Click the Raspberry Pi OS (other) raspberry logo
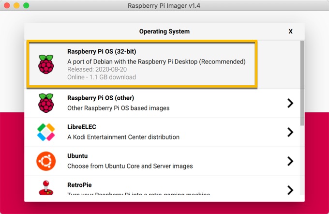This screenshot has height=214, width=329. coord(46,103)
